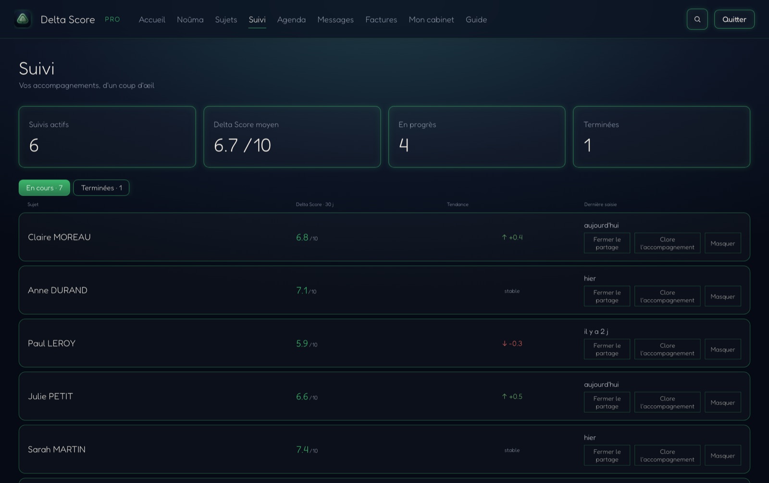The image size is (769, 483).
Task: Select the Suivi nav item
Action: pos(257,20)
